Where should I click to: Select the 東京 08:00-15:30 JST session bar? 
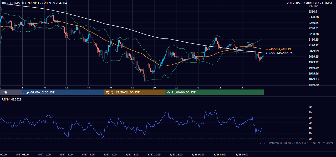(x=63, y=92)
